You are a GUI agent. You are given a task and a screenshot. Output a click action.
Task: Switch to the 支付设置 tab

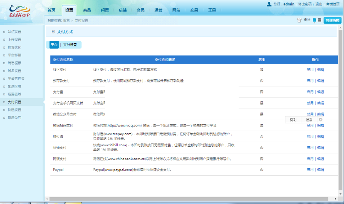(x=70, y=45)
